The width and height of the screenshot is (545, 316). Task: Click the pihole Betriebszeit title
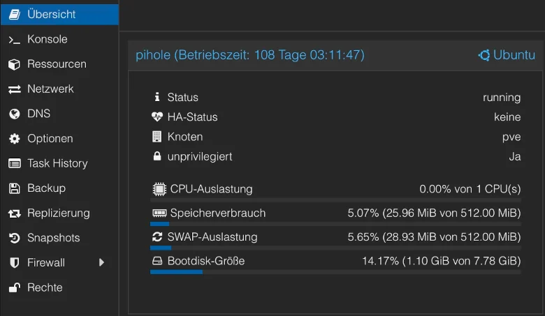(x=250, y=55)
